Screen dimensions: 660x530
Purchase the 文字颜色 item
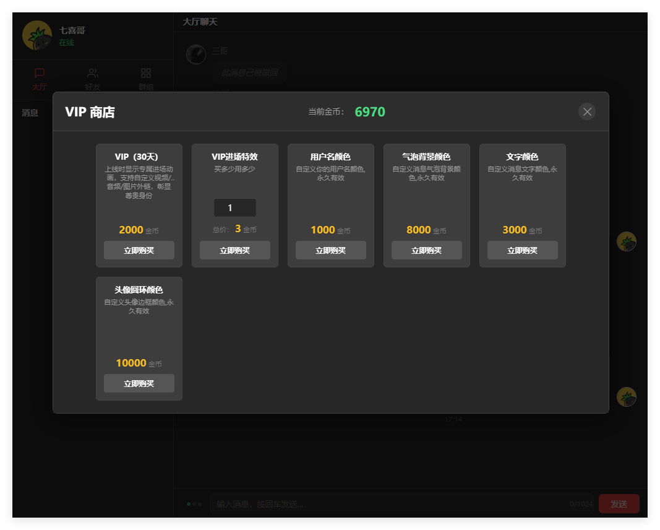(x=522, y=250)
